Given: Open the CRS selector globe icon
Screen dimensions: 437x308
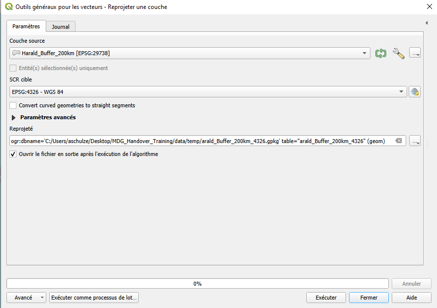Looking at the screenshot, I should [x=415, y=92].
